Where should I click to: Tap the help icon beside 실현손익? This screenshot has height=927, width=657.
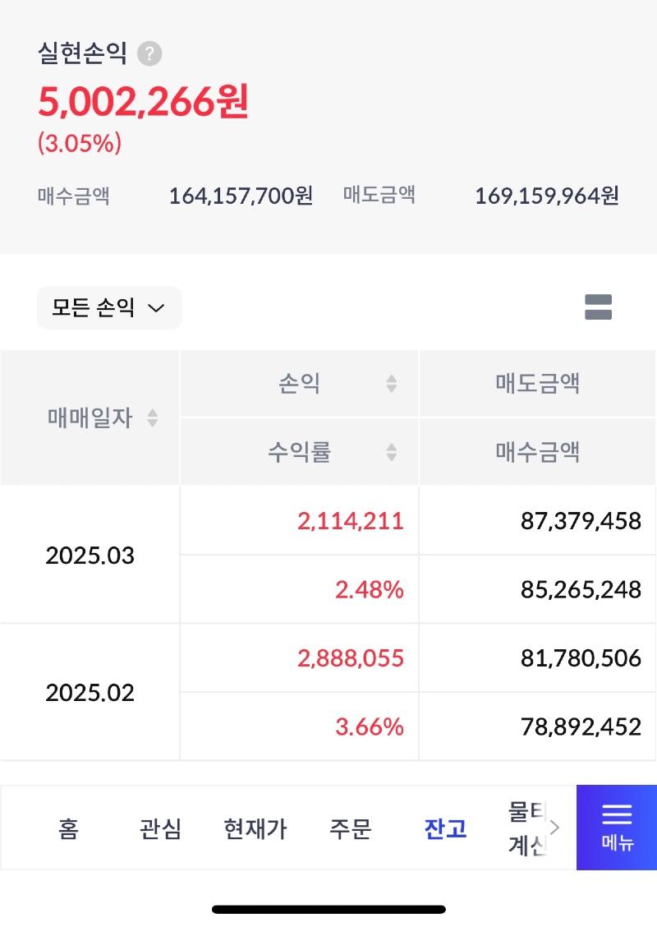click(x=149, y=53)
